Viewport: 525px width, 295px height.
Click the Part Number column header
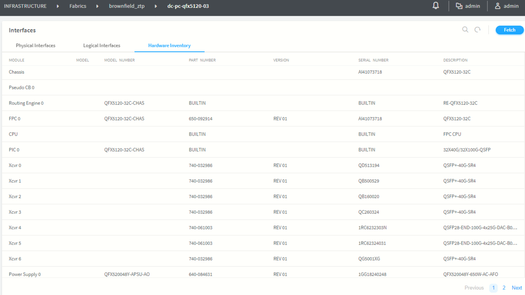coord(202,60)
